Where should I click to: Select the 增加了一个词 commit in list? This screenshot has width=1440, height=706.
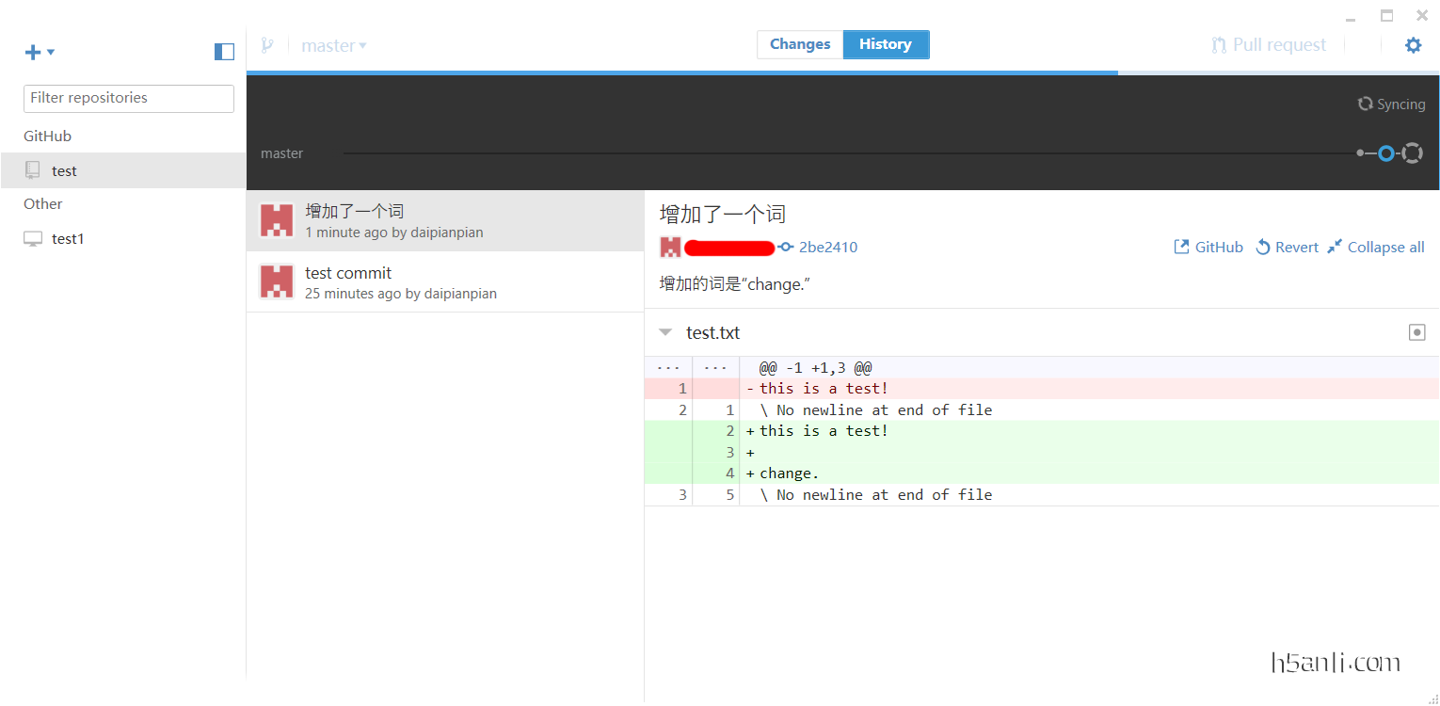coord(445,220)
